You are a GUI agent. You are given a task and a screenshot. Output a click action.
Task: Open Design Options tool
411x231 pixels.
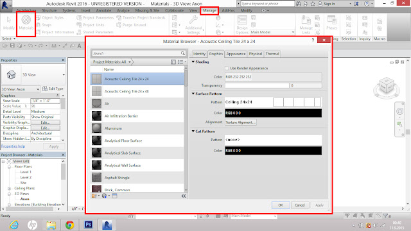point(242,24)
